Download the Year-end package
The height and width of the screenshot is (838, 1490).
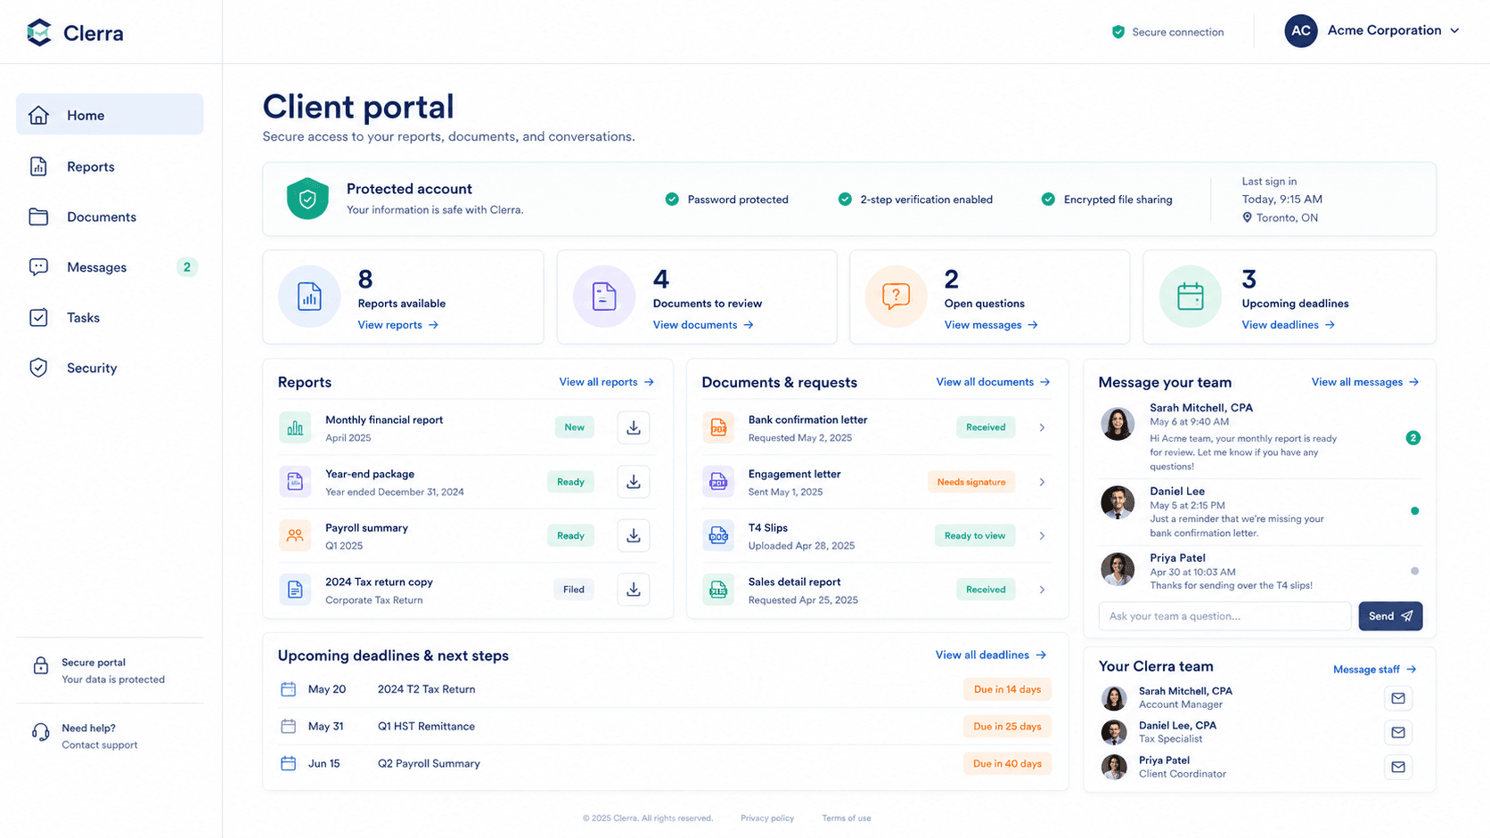634,482
